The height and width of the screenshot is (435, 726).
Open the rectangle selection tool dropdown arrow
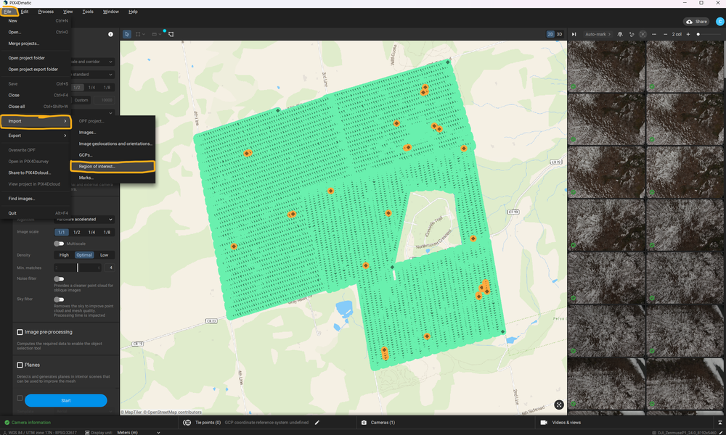tap(144, 34)
